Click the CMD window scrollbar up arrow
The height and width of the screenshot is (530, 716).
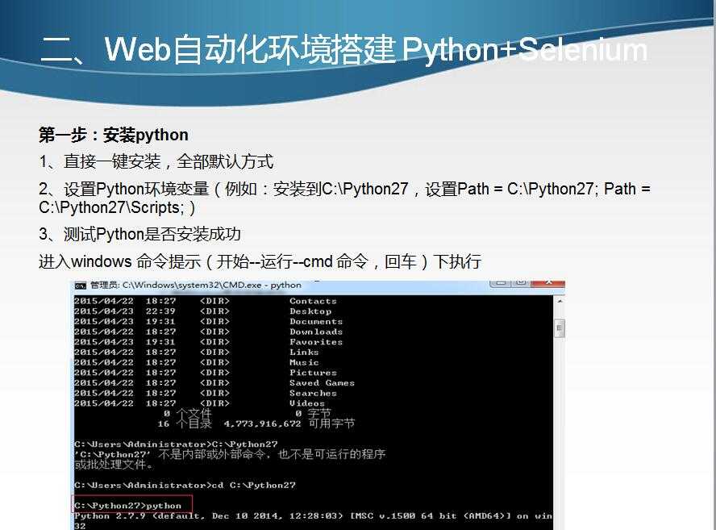[560, 301]
